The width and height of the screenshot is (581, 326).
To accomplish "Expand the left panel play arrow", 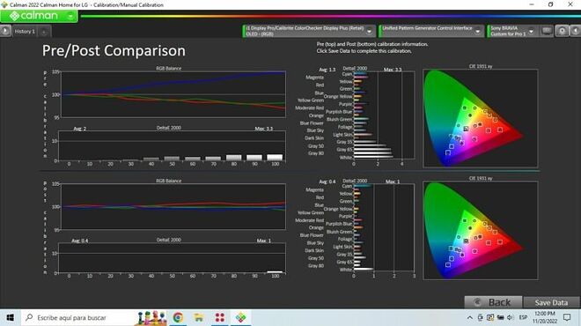I will pos(5,31).
